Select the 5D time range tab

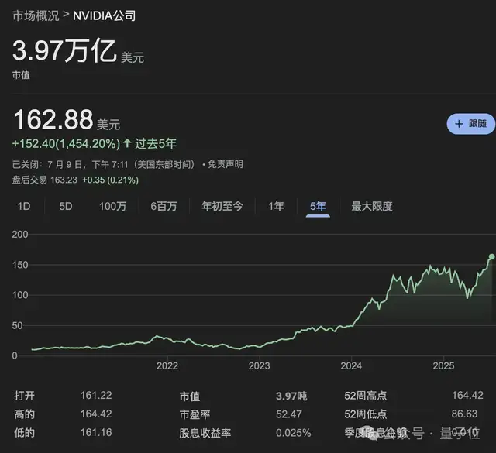pyautogui.click(x=66, y=206)
